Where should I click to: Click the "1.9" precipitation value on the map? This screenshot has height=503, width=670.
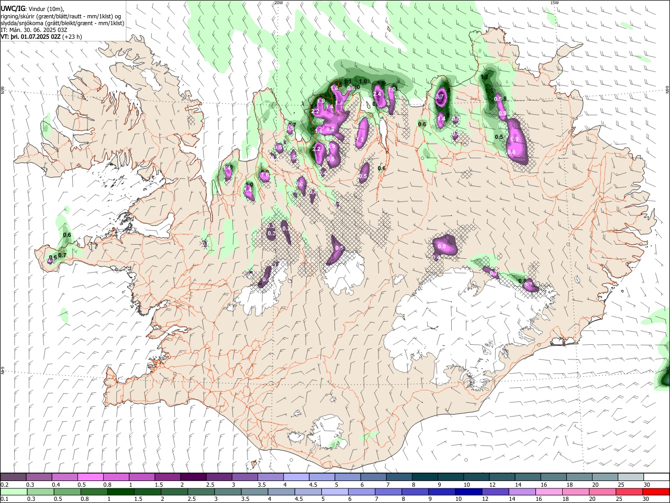point(321,101)
